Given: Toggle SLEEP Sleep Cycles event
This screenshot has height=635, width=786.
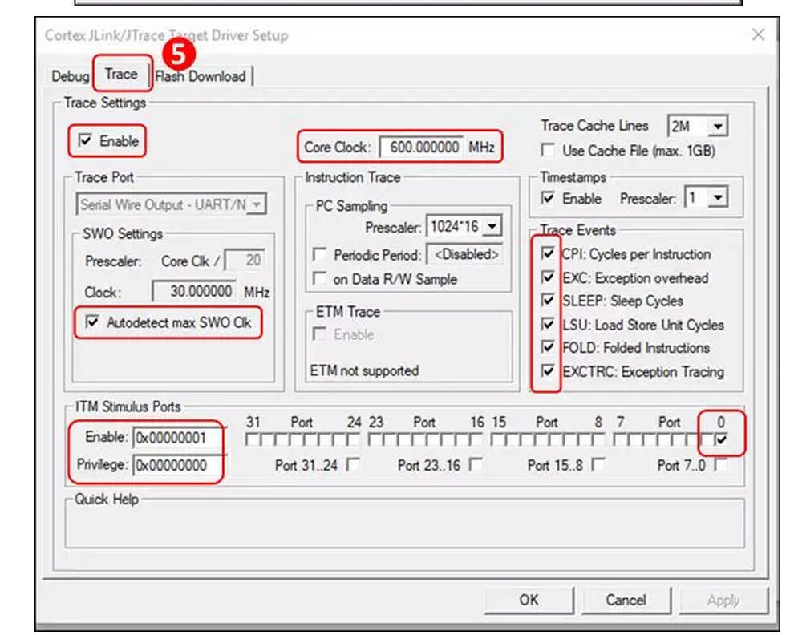Looking at the screenshot, I should click(x=548, y=301).
